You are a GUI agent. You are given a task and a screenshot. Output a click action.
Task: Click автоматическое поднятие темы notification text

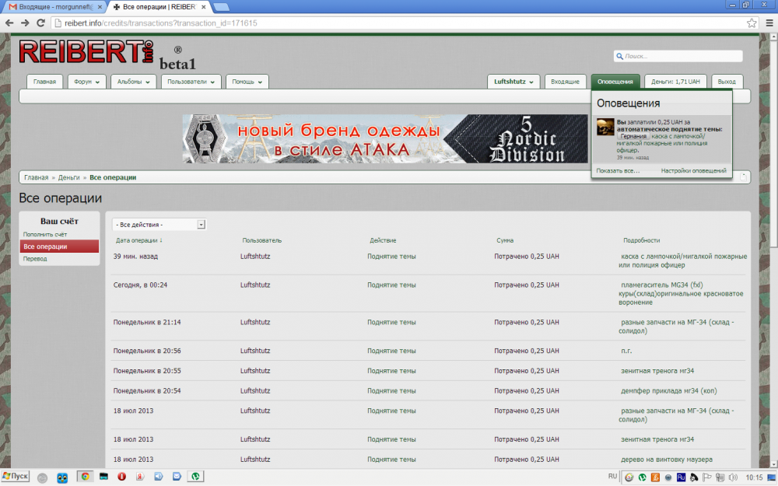click(669, 129)
